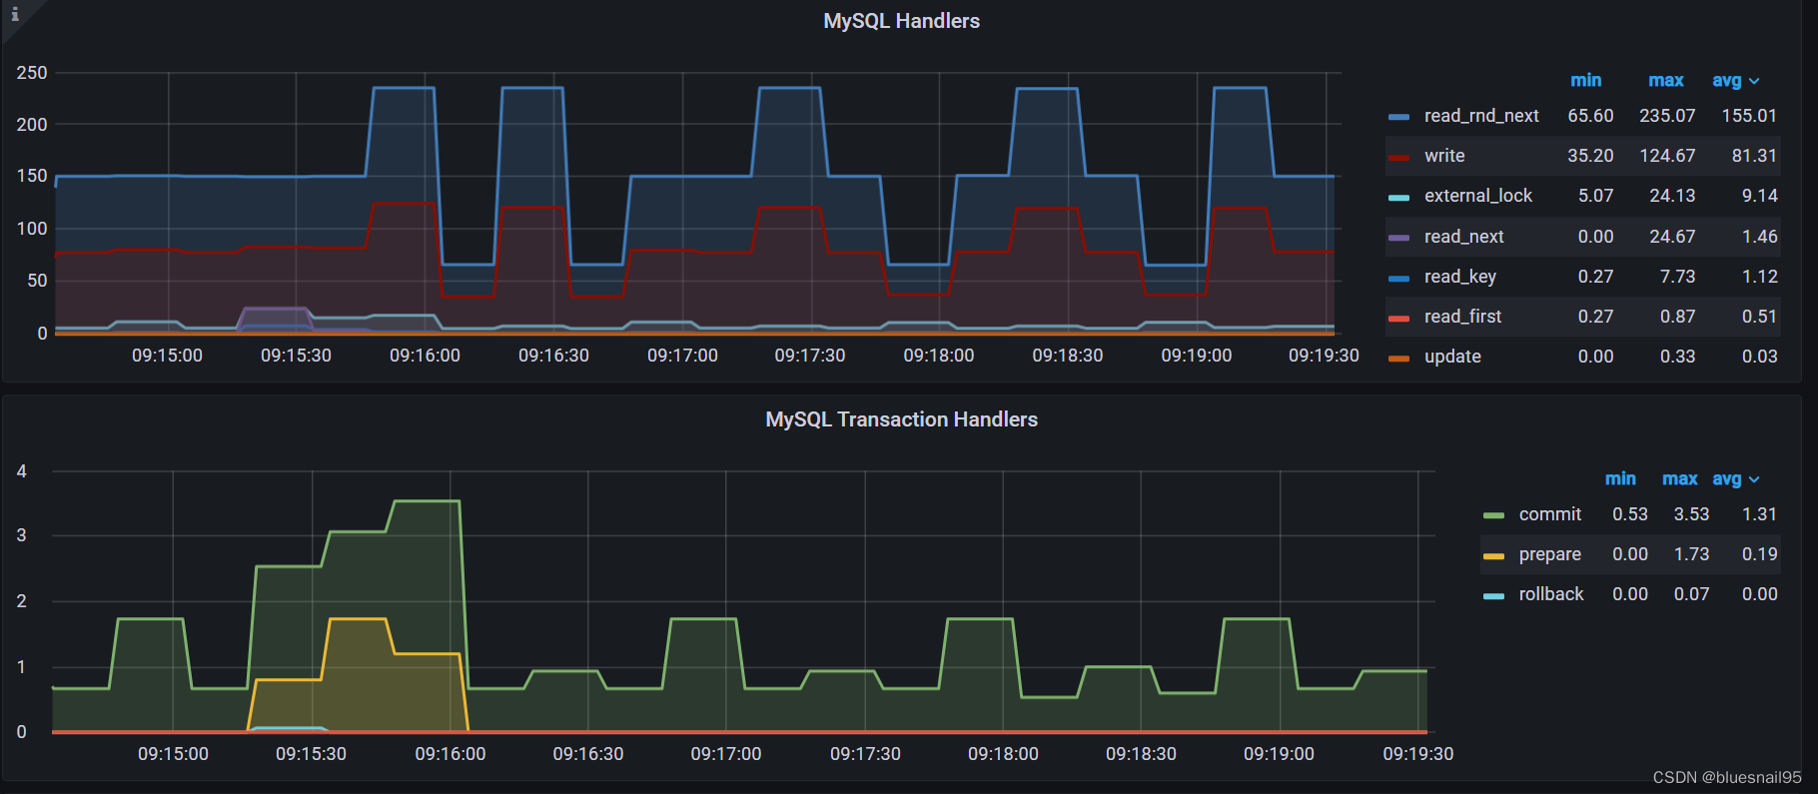Toggle the read_next series in legend

point(1464,237)
